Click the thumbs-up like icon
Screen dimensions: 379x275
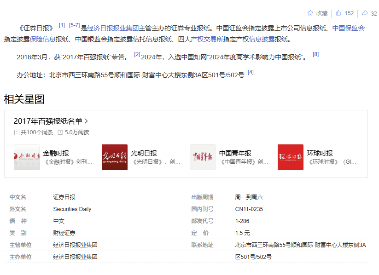(338, 13)
